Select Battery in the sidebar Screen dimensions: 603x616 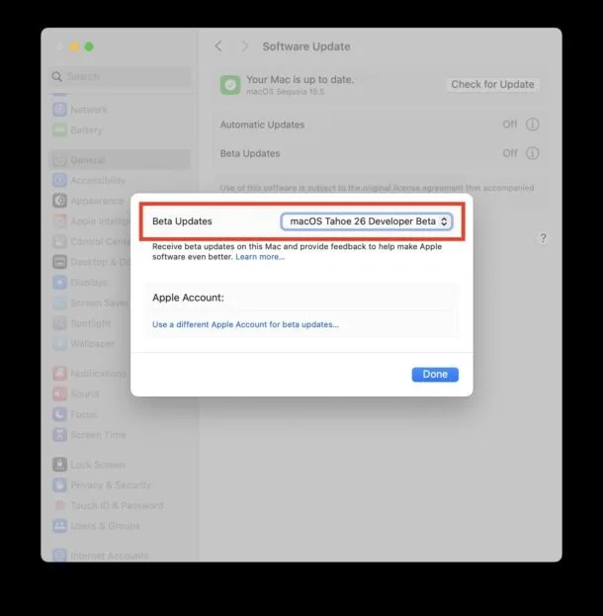pos(77,130)
